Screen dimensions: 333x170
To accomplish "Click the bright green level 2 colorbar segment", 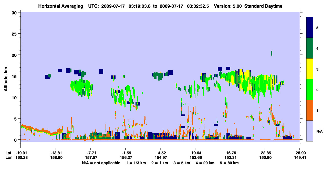I will 310,89.
